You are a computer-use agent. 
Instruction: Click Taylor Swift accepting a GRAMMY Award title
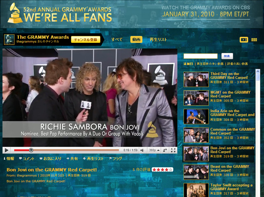point(231,187)
